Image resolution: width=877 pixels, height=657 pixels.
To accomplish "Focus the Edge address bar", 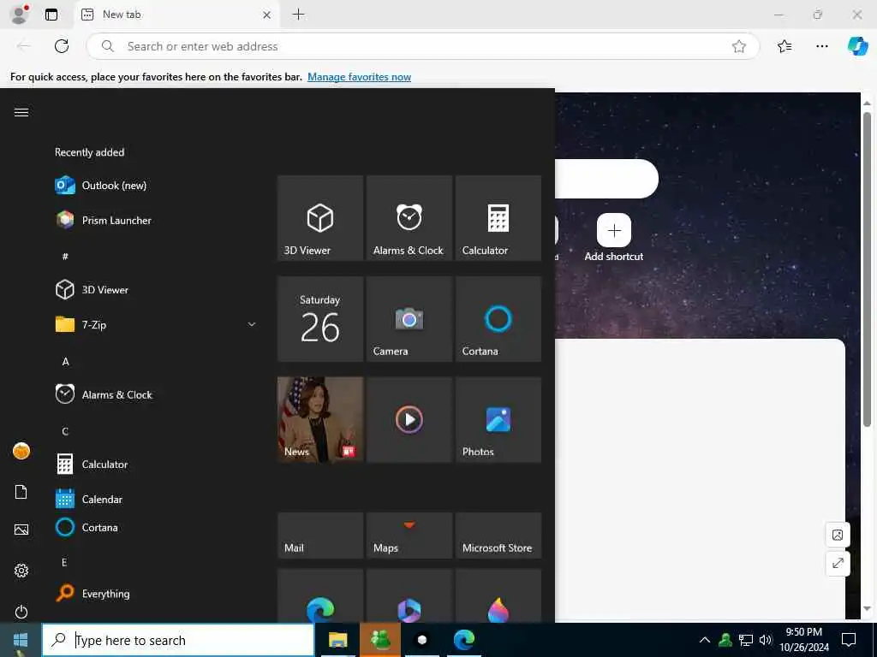I will pos(423,46).
